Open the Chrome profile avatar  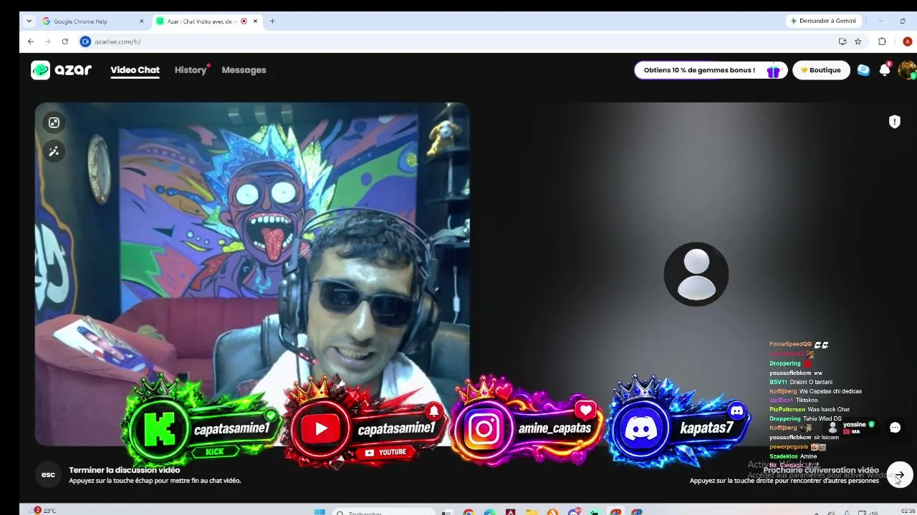click(x=908, y=41)
